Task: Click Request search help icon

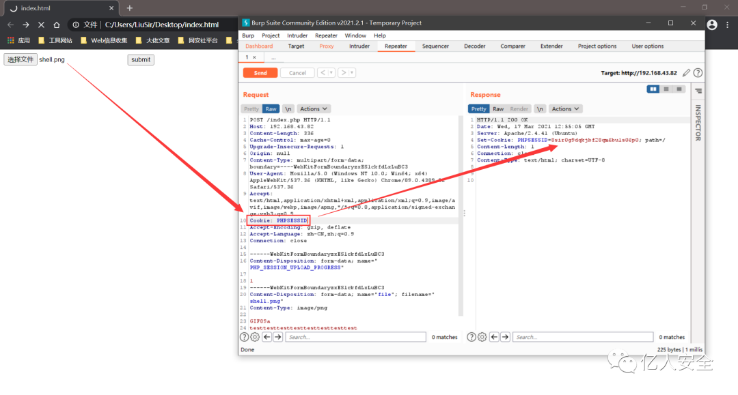Action: click(x=244, y=337)
